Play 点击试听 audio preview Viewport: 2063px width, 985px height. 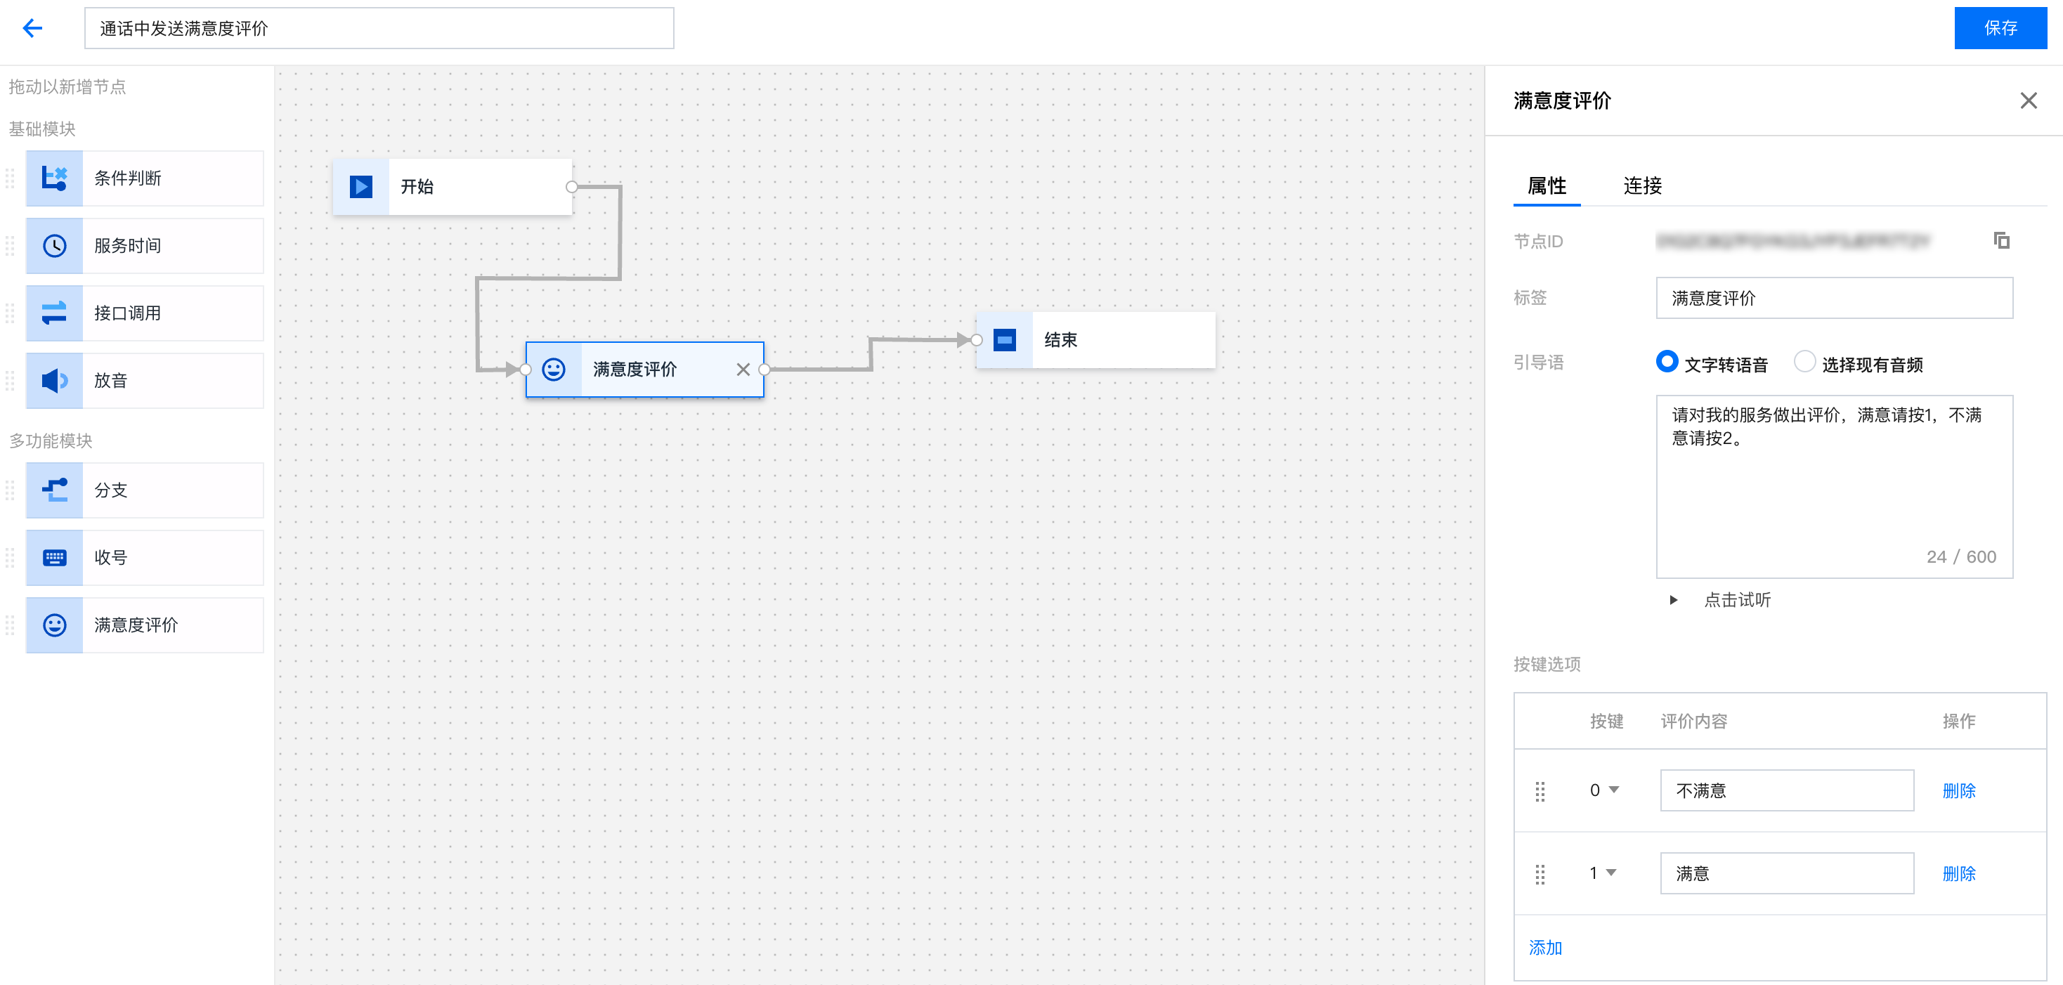(x=1673, y=600)
